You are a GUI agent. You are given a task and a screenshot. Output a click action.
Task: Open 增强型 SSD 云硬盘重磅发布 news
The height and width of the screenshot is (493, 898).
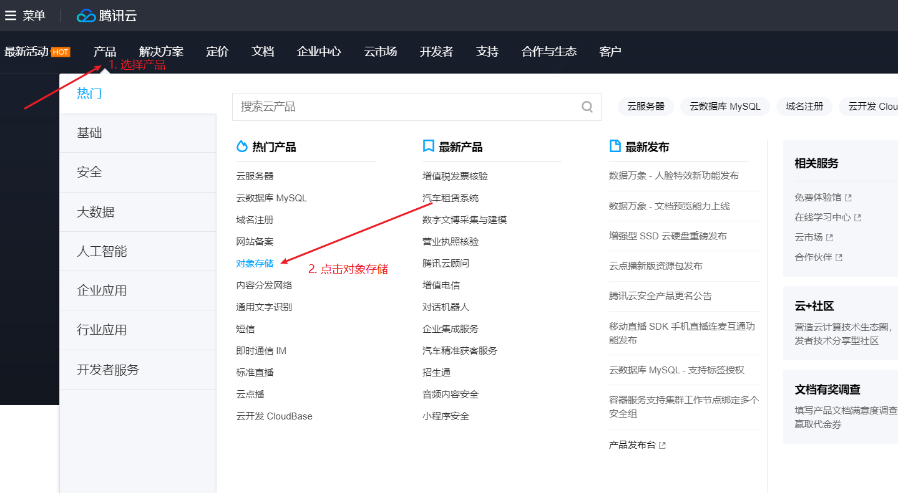(668, 236)
